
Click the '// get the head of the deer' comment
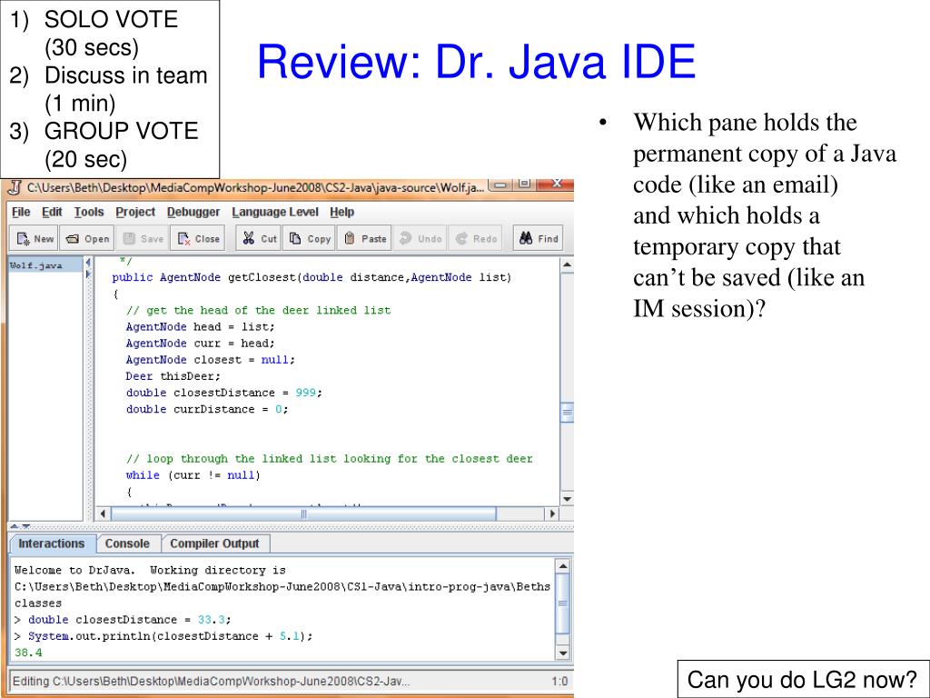pos(258,311)
